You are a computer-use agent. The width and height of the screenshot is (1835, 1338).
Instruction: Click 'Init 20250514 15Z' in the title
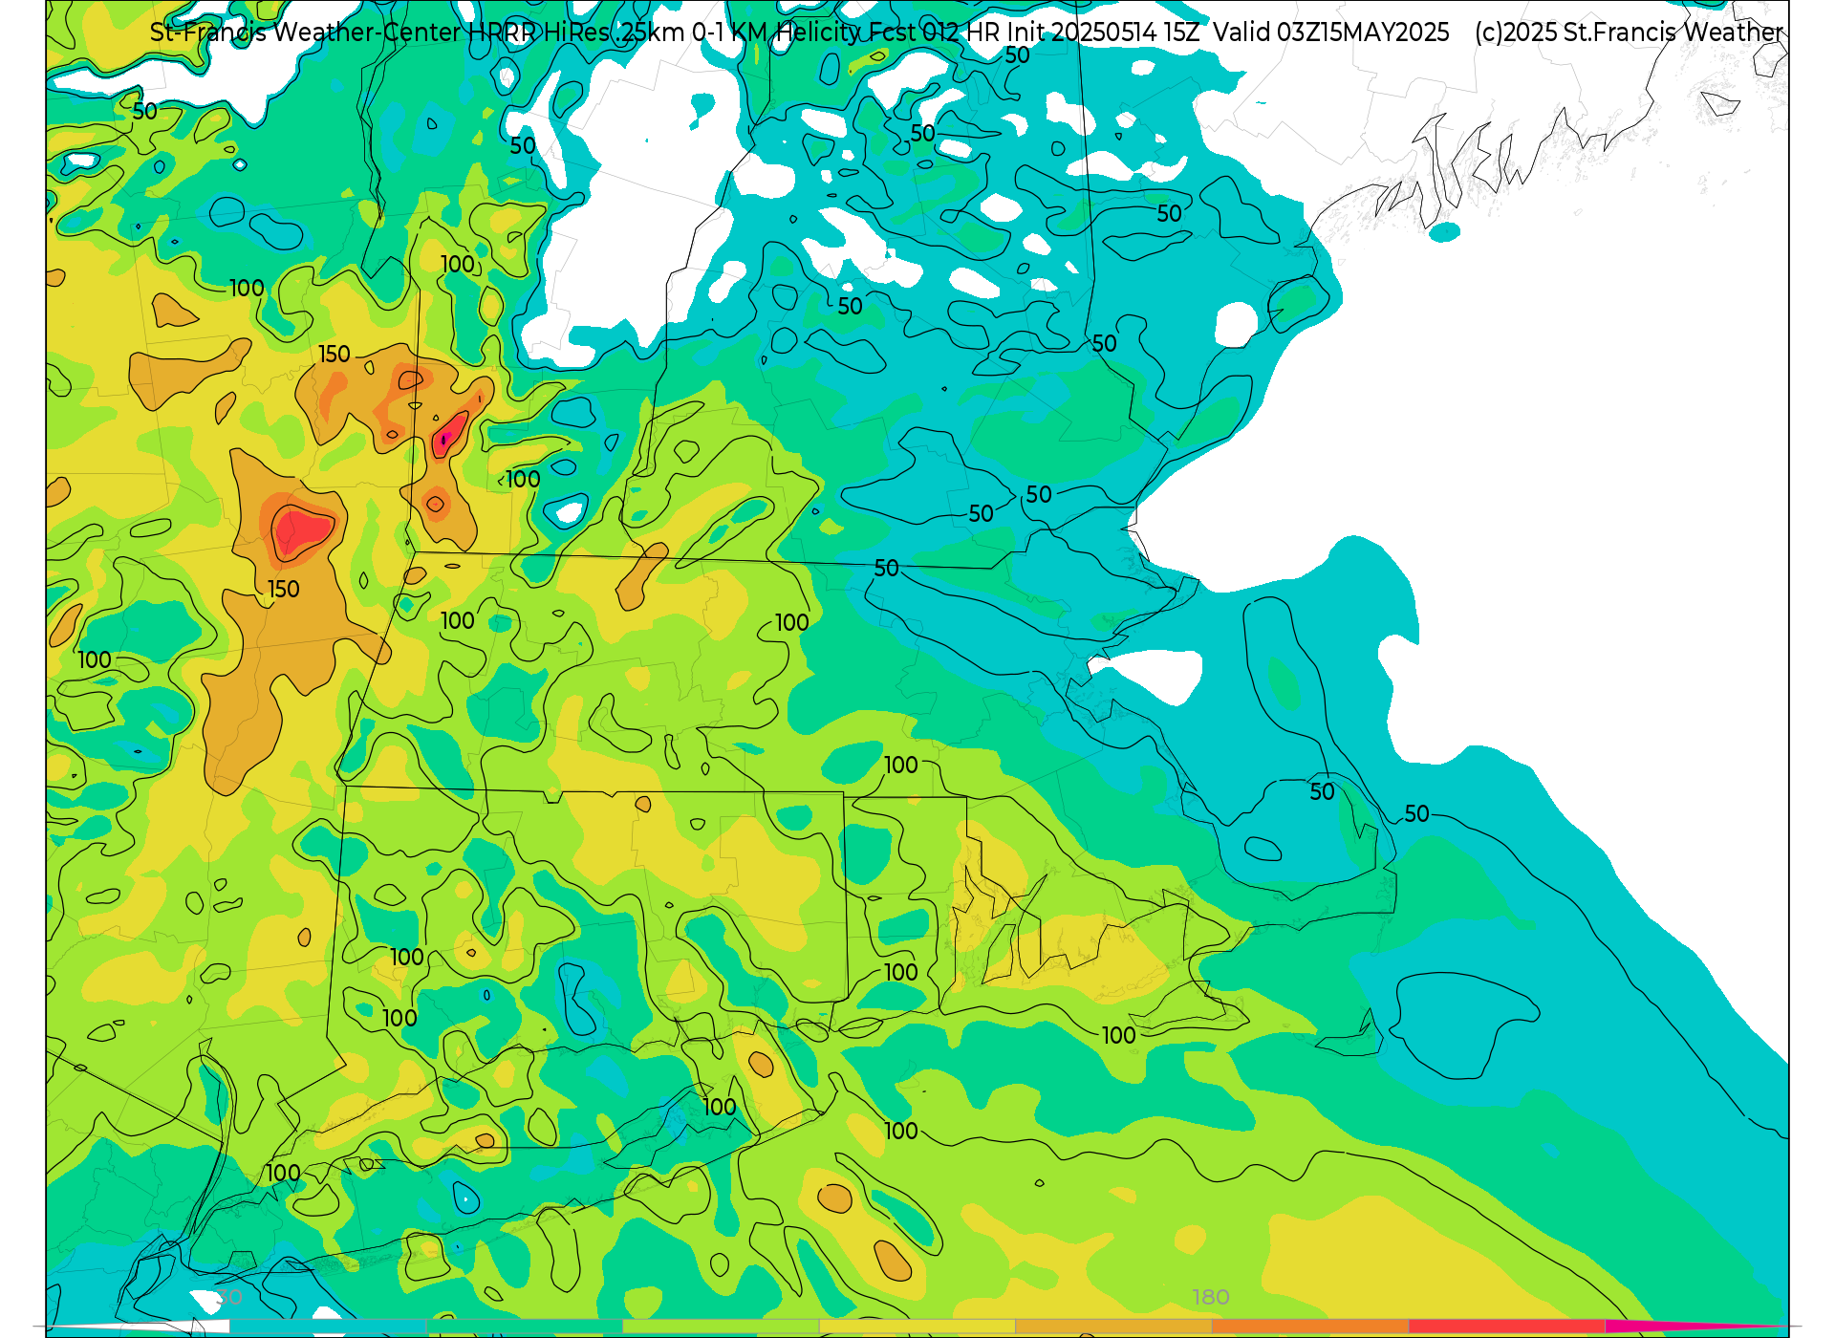pyautogui.click(x=1102, y=32)
